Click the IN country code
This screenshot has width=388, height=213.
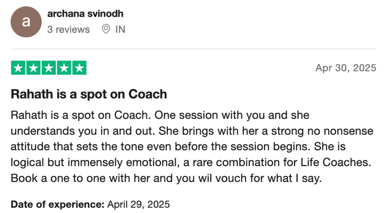[120, 30]
